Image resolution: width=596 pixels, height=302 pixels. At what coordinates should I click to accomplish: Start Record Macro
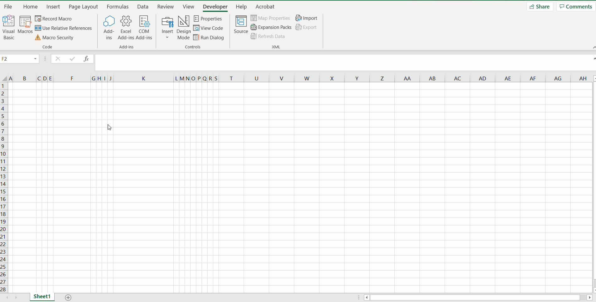point(53,19)
